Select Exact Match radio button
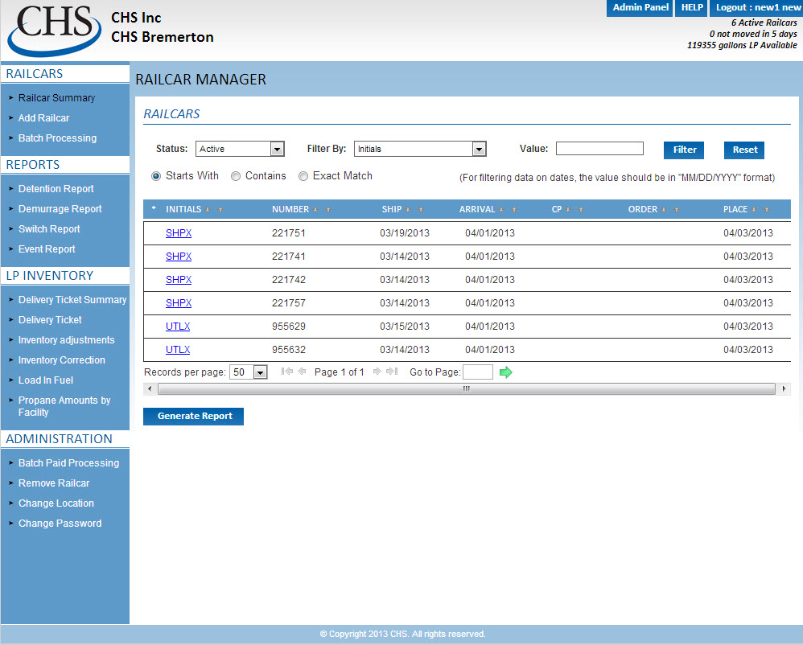This screenshot has width=803, height=645. click(x=303, y=176)
